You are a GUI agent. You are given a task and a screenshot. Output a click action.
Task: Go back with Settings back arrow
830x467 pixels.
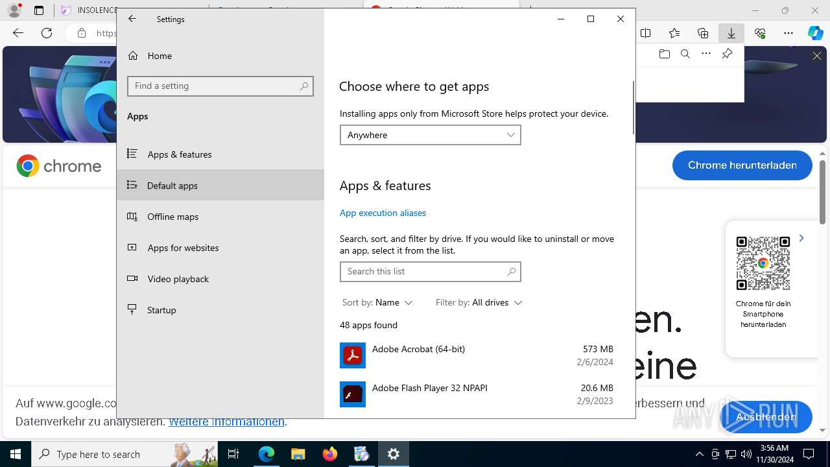coord(132,19)
